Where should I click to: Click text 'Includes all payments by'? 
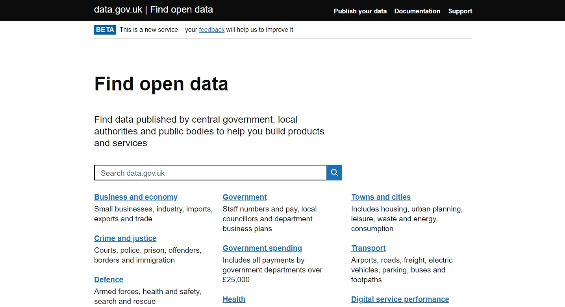point(263,260)
